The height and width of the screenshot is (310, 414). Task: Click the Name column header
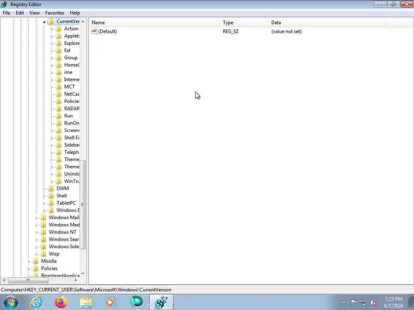155,23
